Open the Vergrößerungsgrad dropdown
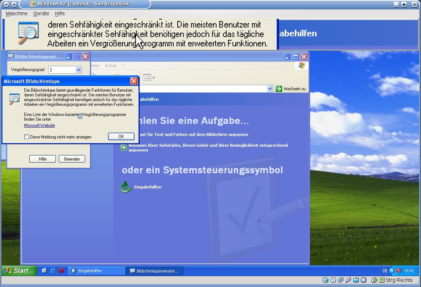This screenshot has height=287, width=421. point(78,70)
